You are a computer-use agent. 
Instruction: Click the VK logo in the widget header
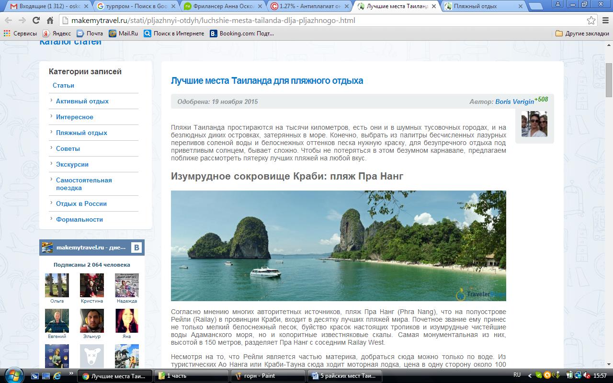(136, 248)
